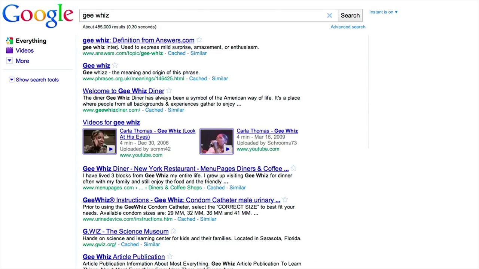The height and width of the screenshot is (269, 479).
Task: Select the Videos filter label
Action: [25, 50]
